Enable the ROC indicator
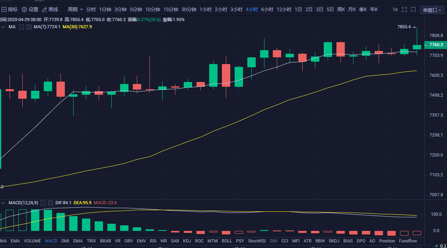The image size is (447, 248). (199, 241)
